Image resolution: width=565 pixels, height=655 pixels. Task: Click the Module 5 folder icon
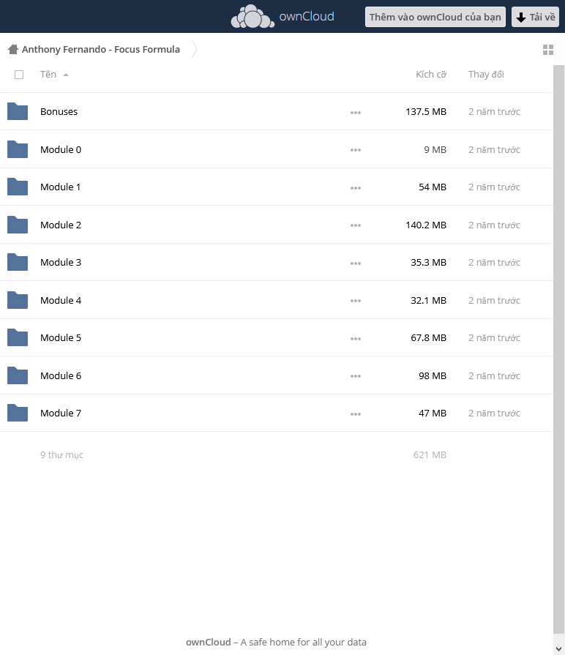(18, 337)
